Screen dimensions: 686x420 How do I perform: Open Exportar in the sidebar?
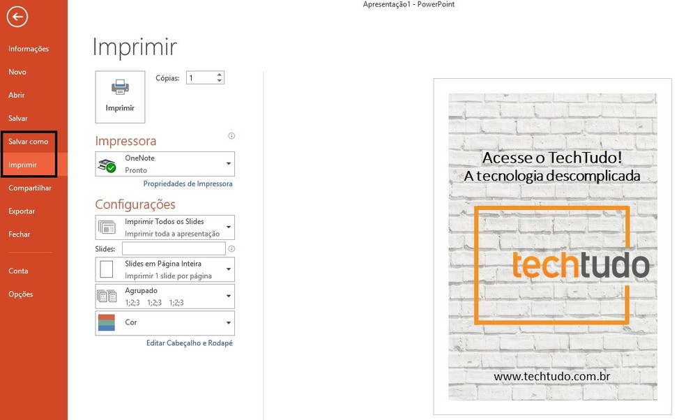[x=22, y=211]
